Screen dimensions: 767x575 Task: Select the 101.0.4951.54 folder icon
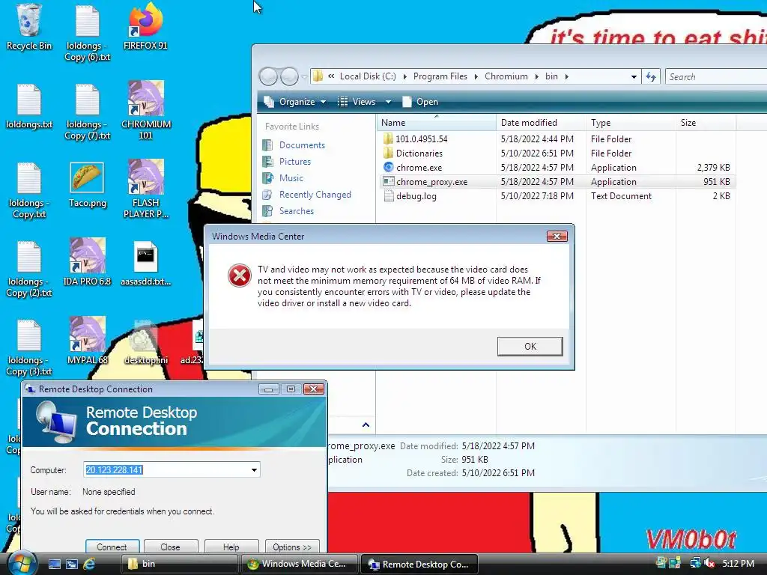tap(389, 139)
